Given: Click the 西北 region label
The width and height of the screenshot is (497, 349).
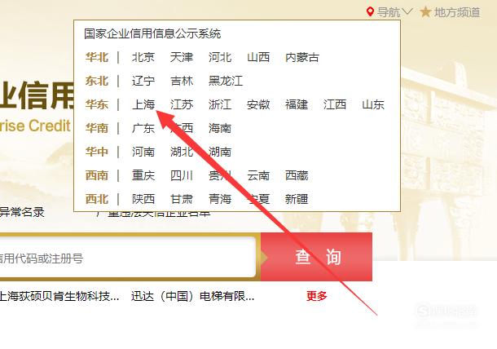Looking at the screenshot, I should click(97, 199).
